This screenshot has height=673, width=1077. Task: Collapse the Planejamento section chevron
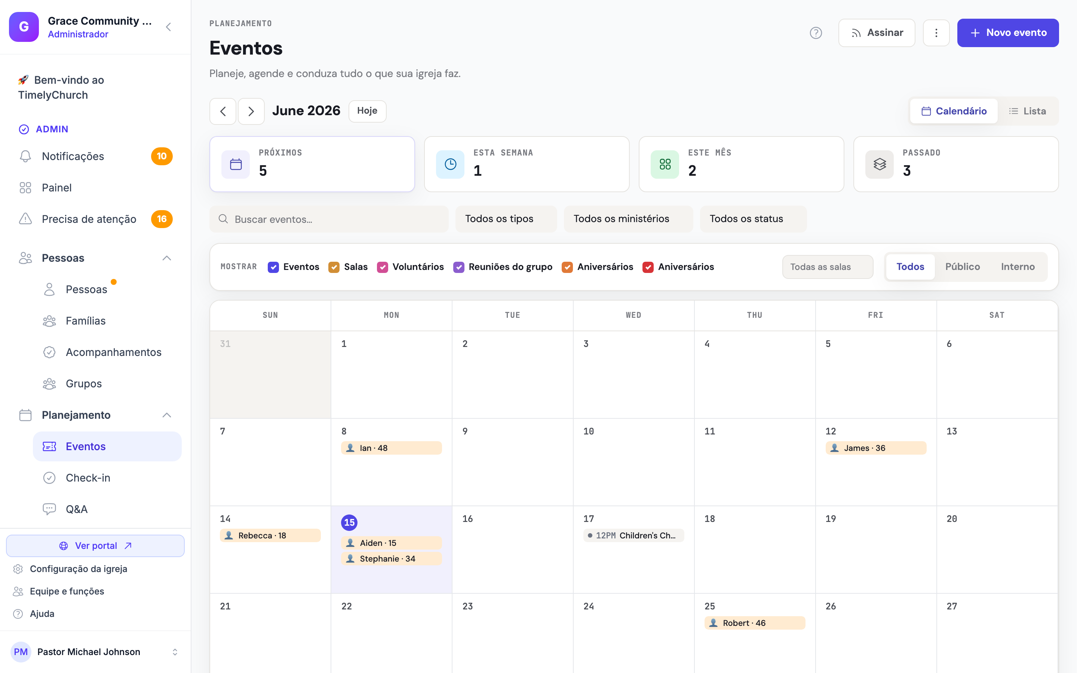point(167,415)
